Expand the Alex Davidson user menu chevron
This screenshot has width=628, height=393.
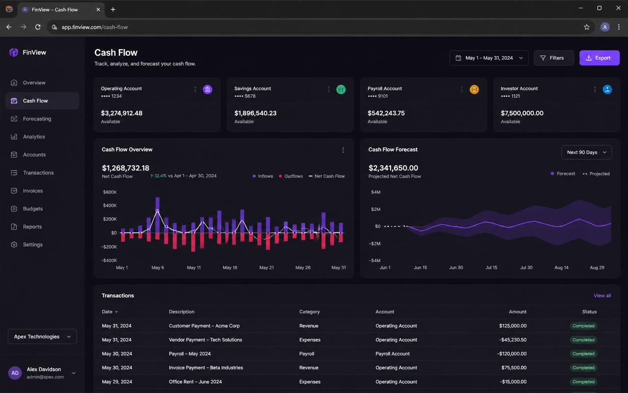[x=74, y=373]
